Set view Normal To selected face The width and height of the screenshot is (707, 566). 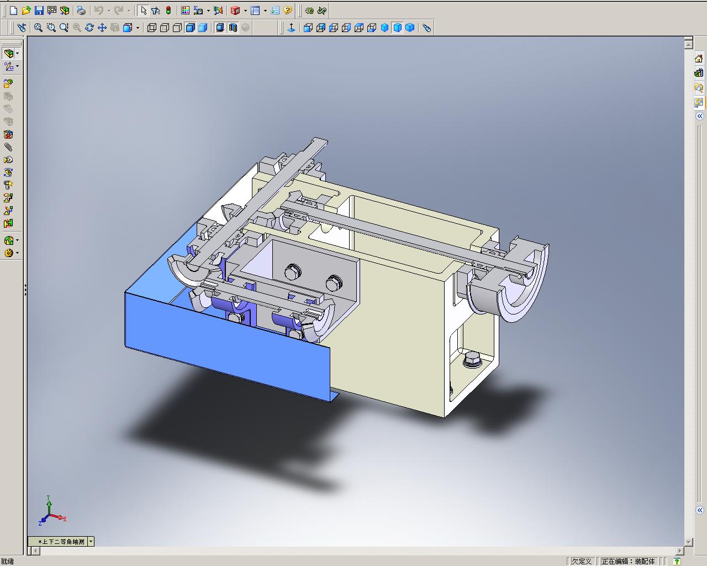[292, 28]
